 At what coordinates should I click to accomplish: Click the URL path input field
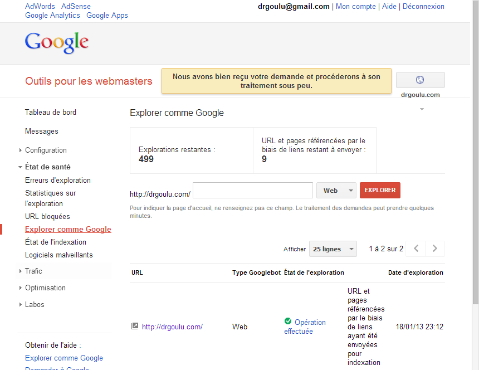pyautogui.click(x=253, y=191)
